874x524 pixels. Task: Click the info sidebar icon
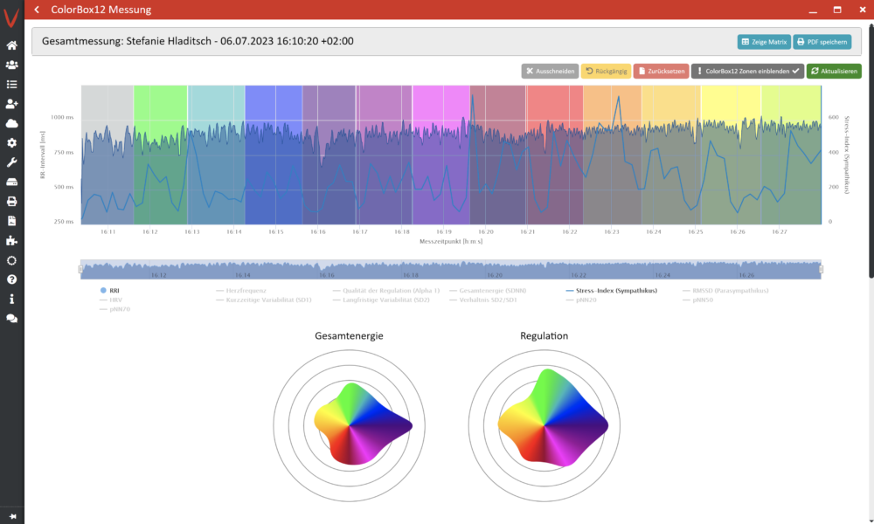[x=11, y=299]
